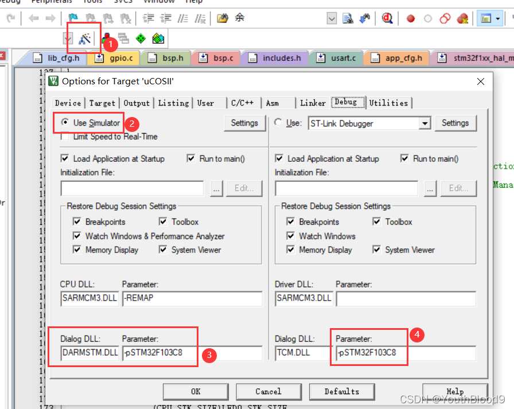Open Options for Target magic wand icon

[x=84, y=39]
